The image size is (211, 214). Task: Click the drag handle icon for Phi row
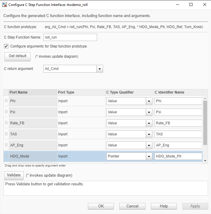(x=6, y=101)
